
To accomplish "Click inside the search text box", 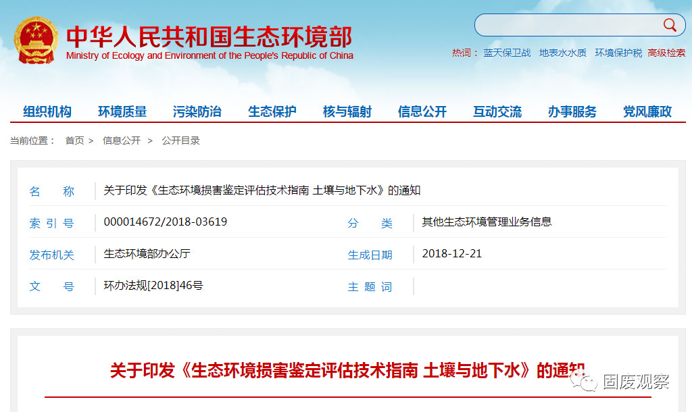I will [x=568, y=25].
